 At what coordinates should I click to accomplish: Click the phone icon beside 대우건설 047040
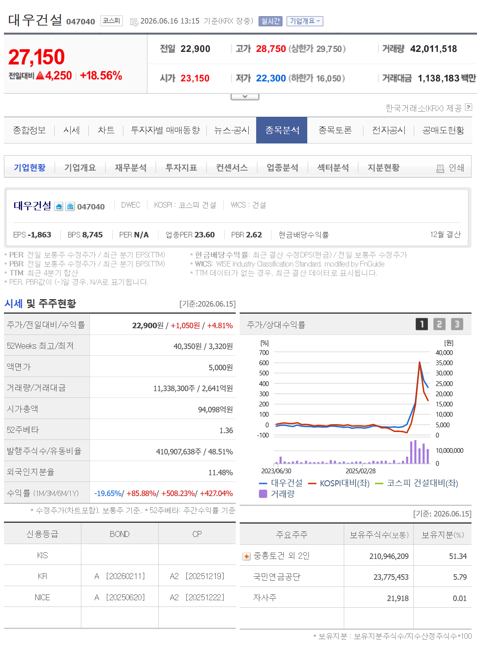tap(70, 206)
